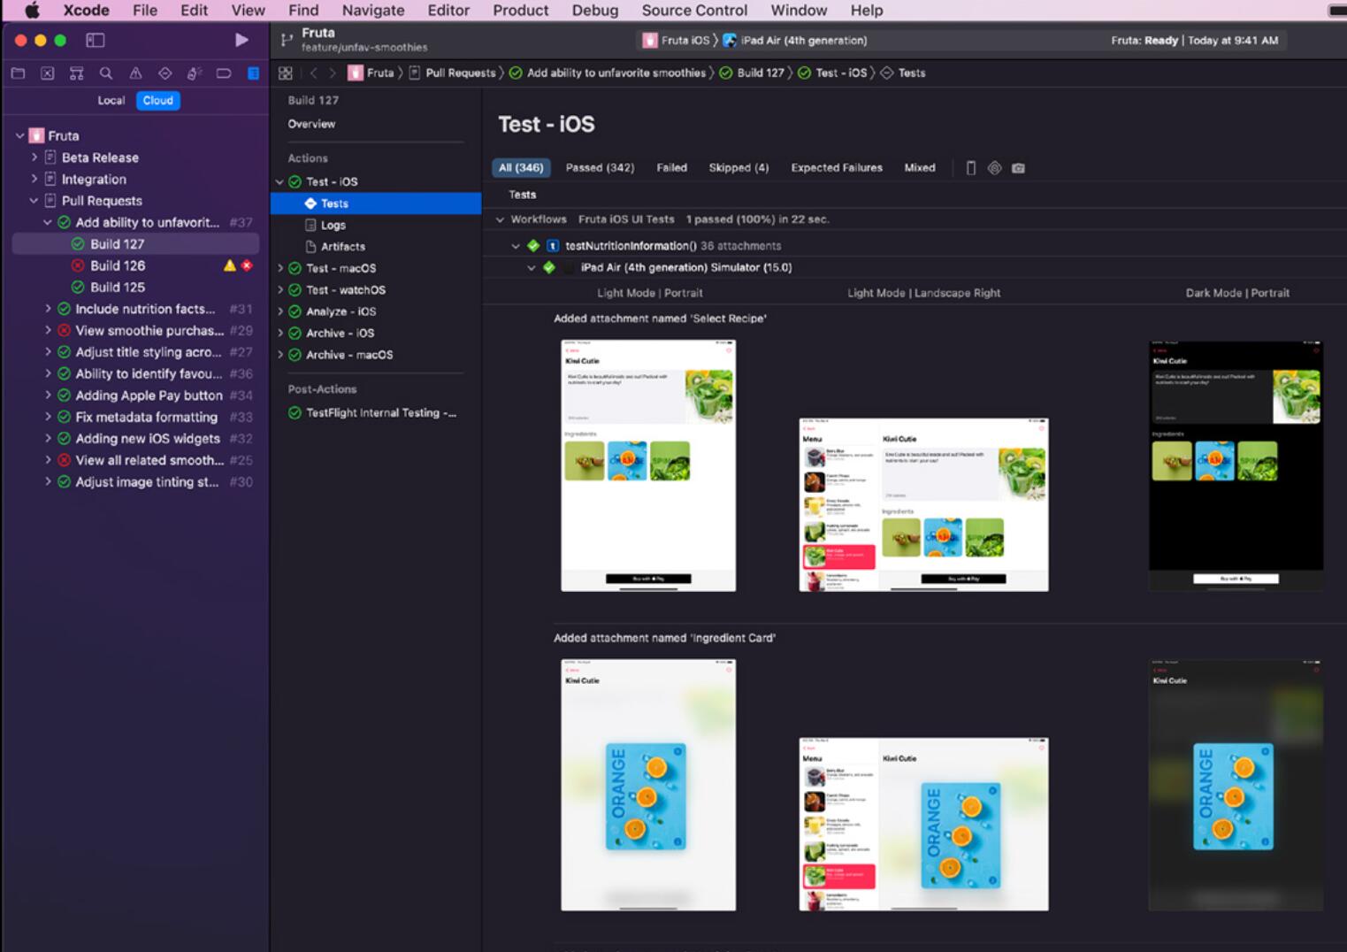Collapse the Pull Requests group
Viewport: 1347px width, 952px height.
click(34, 201)
